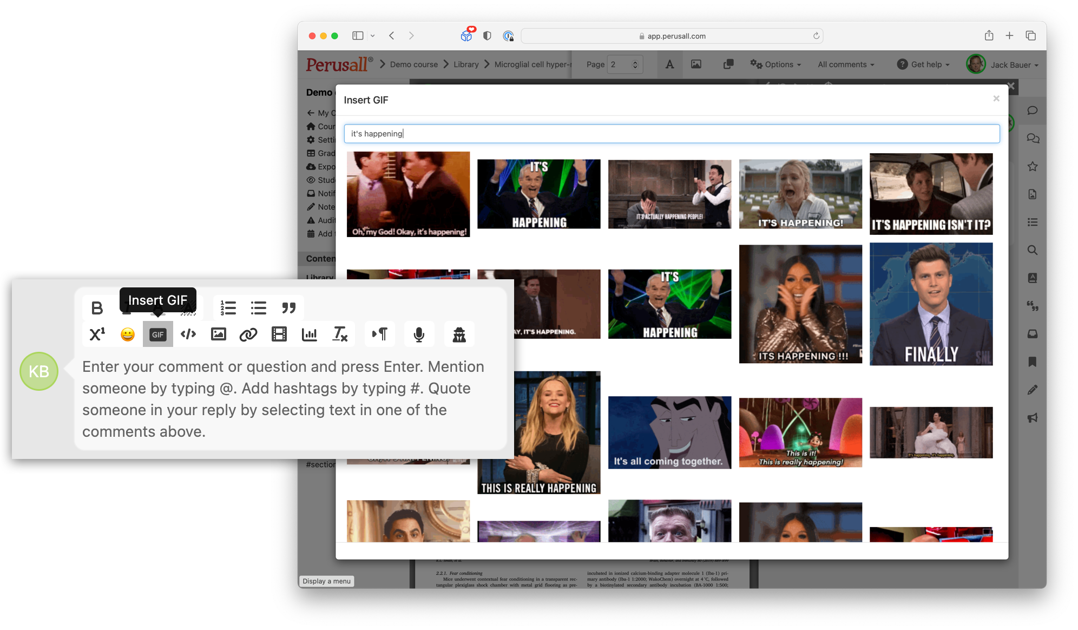
Task: Apply superscript formatting
Action: (97, 334)
